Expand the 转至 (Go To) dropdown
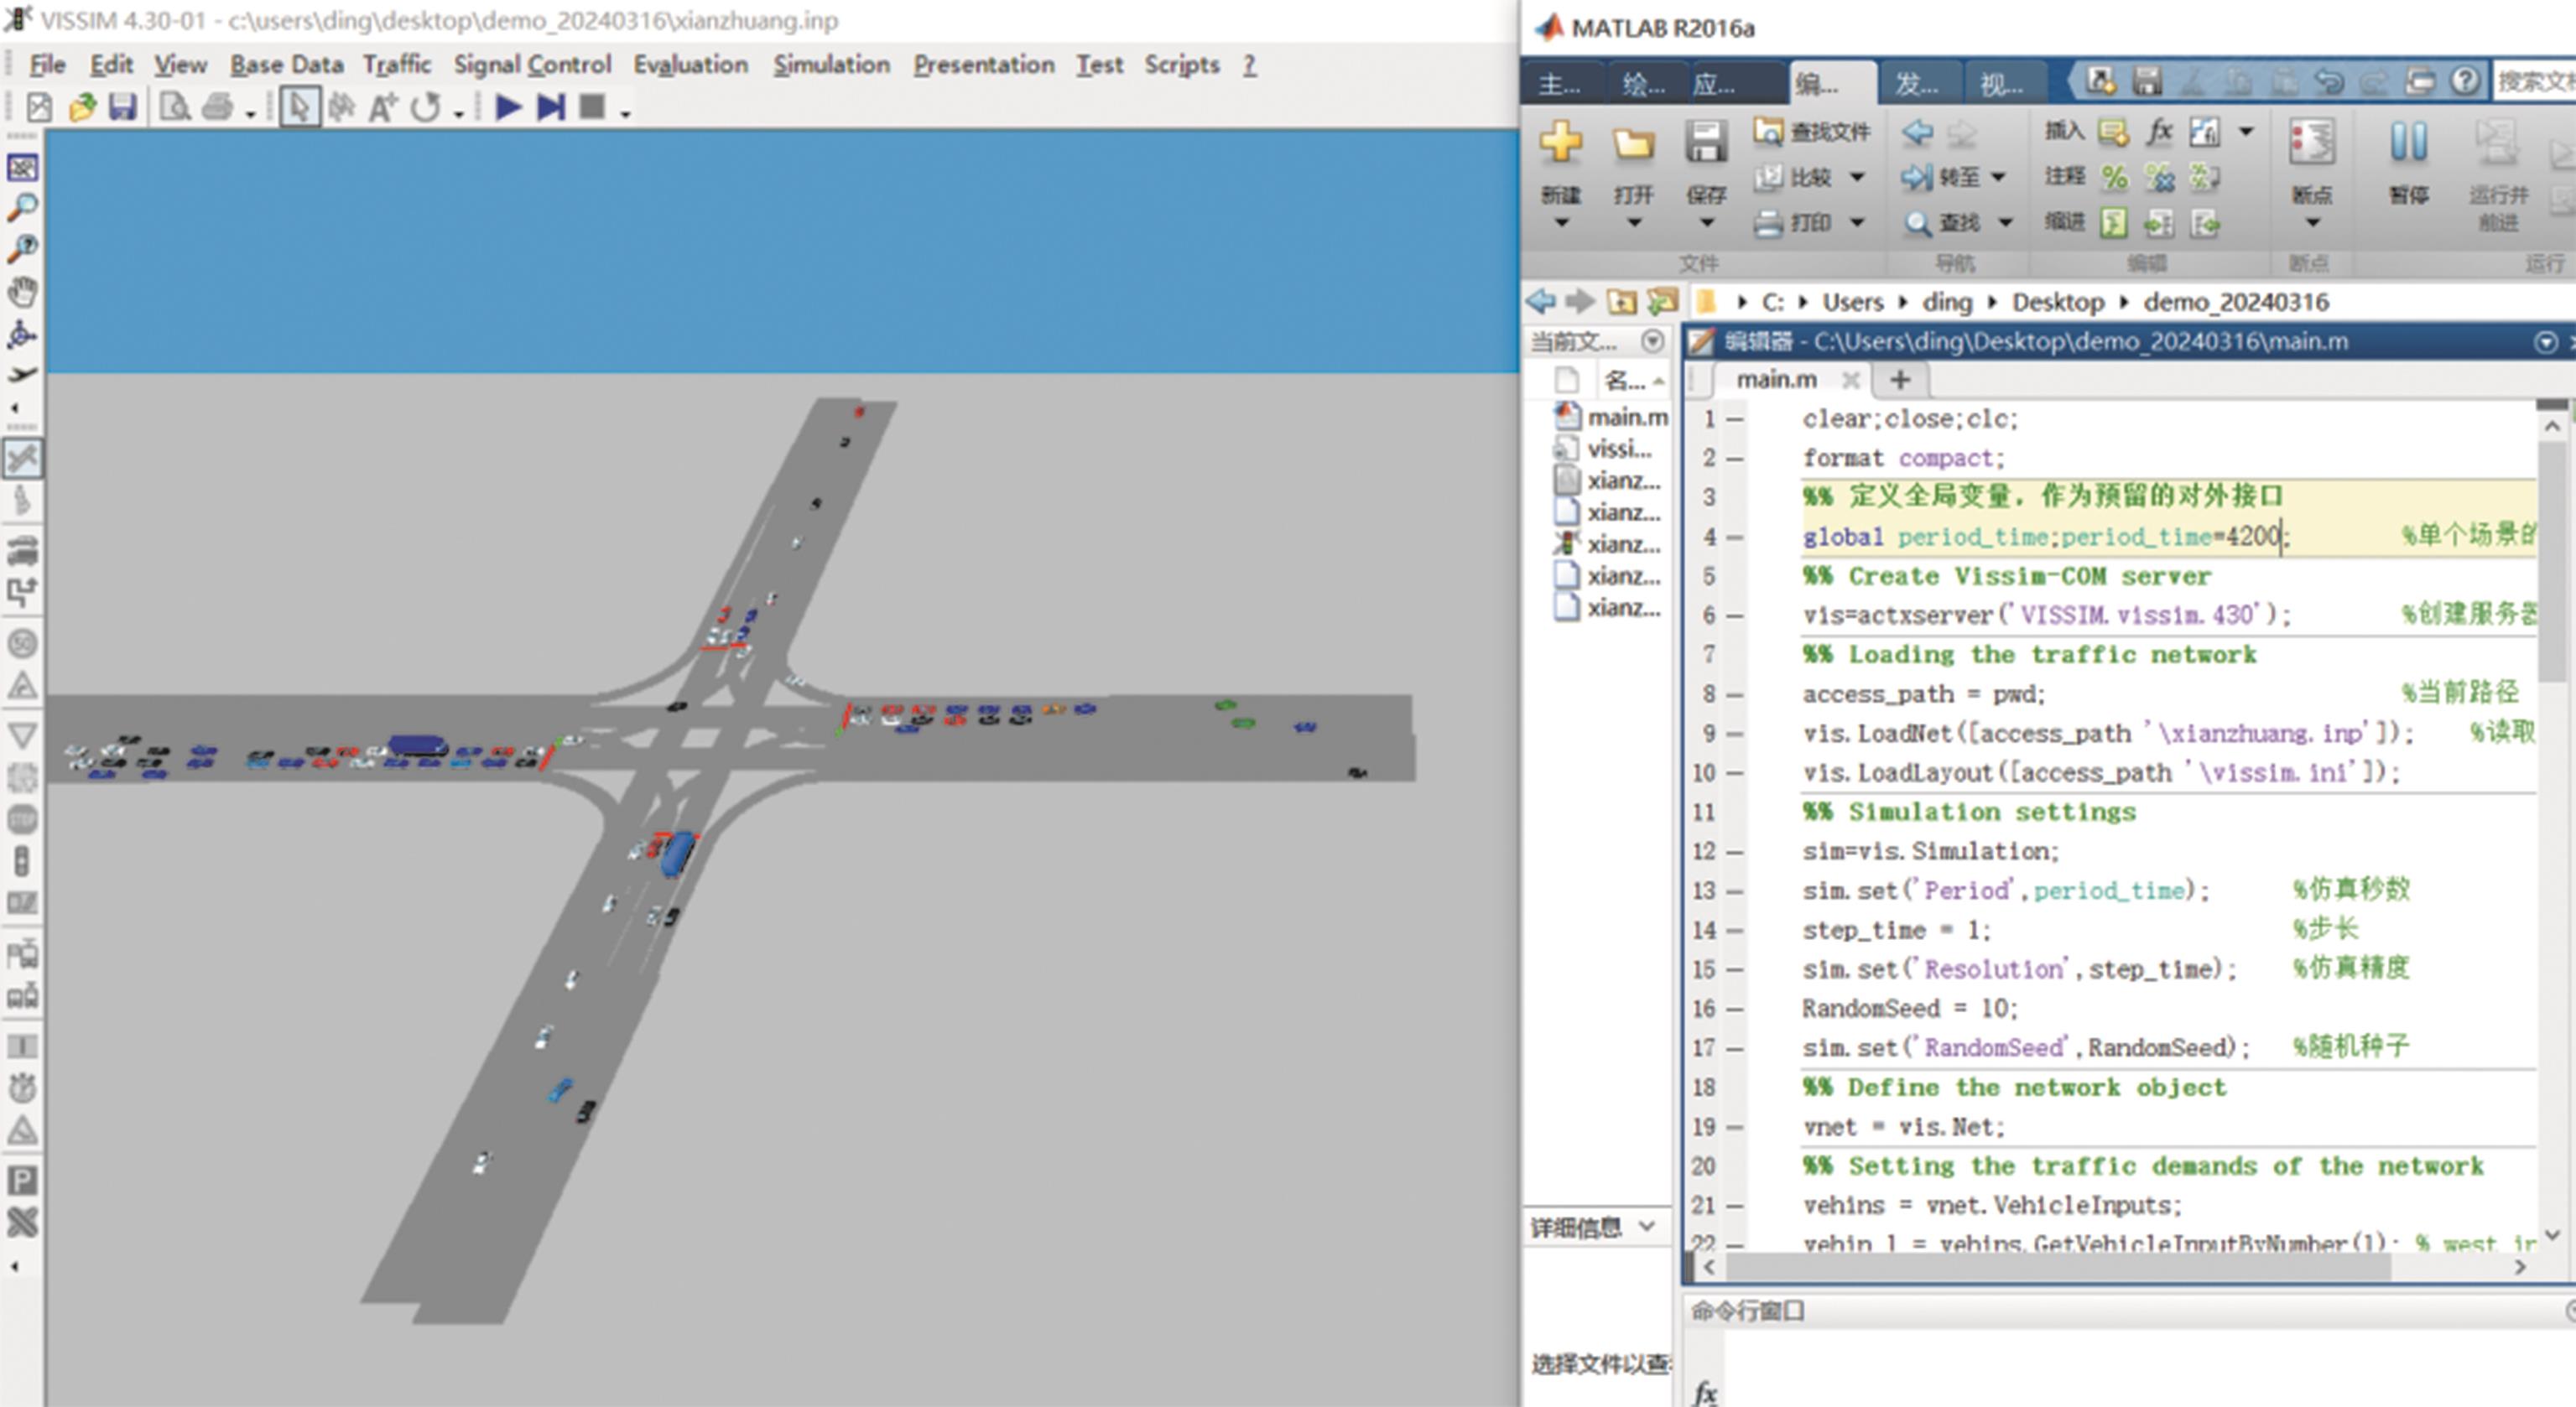Image resolution: width=2576 pixels, height=1407 pixels. (1998, 178)
